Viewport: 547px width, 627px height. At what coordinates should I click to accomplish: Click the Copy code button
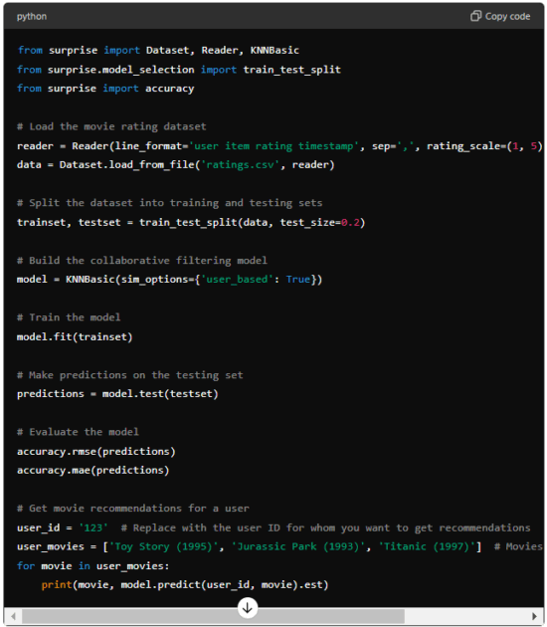tap(500, 16)
